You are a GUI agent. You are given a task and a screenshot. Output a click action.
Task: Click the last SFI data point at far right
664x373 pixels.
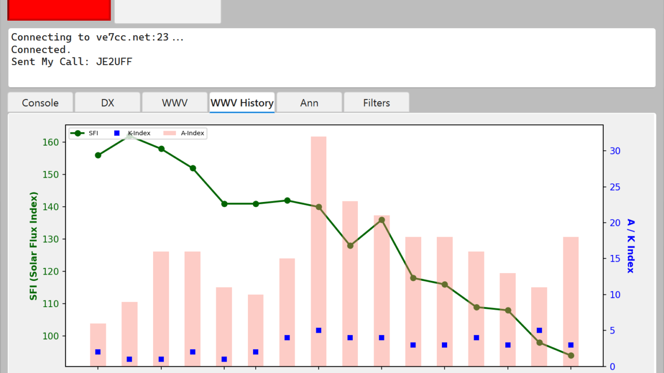point(571,355)
